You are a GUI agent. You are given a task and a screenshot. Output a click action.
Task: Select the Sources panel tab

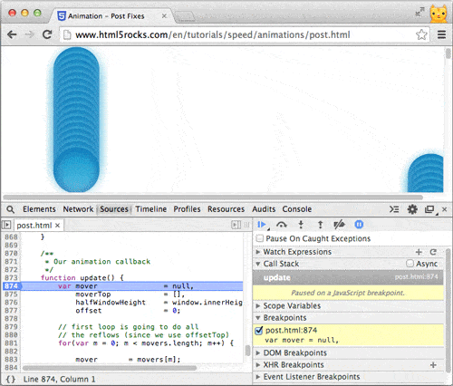(114, 209)
